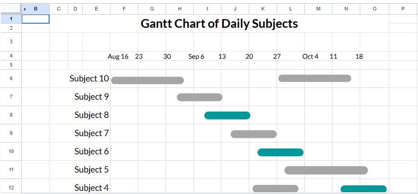Select the teal bar in Subject 4 row
The image size is (418, 194).
363,189
